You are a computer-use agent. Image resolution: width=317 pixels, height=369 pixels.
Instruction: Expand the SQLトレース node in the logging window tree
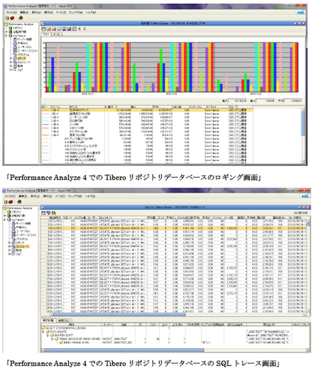(11, 62)
